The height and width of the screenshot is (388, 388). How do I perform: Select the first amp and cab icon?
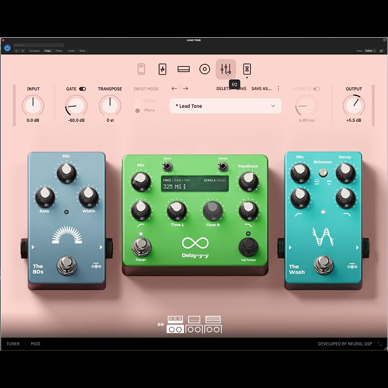click(x=175, y=324)
